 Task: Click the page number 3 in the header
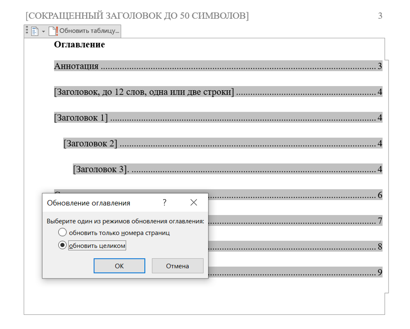[x=380, y=15]
